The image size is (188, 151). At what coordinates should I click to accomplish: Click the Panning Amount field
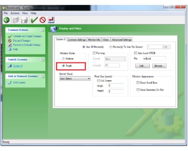[112, 65]
